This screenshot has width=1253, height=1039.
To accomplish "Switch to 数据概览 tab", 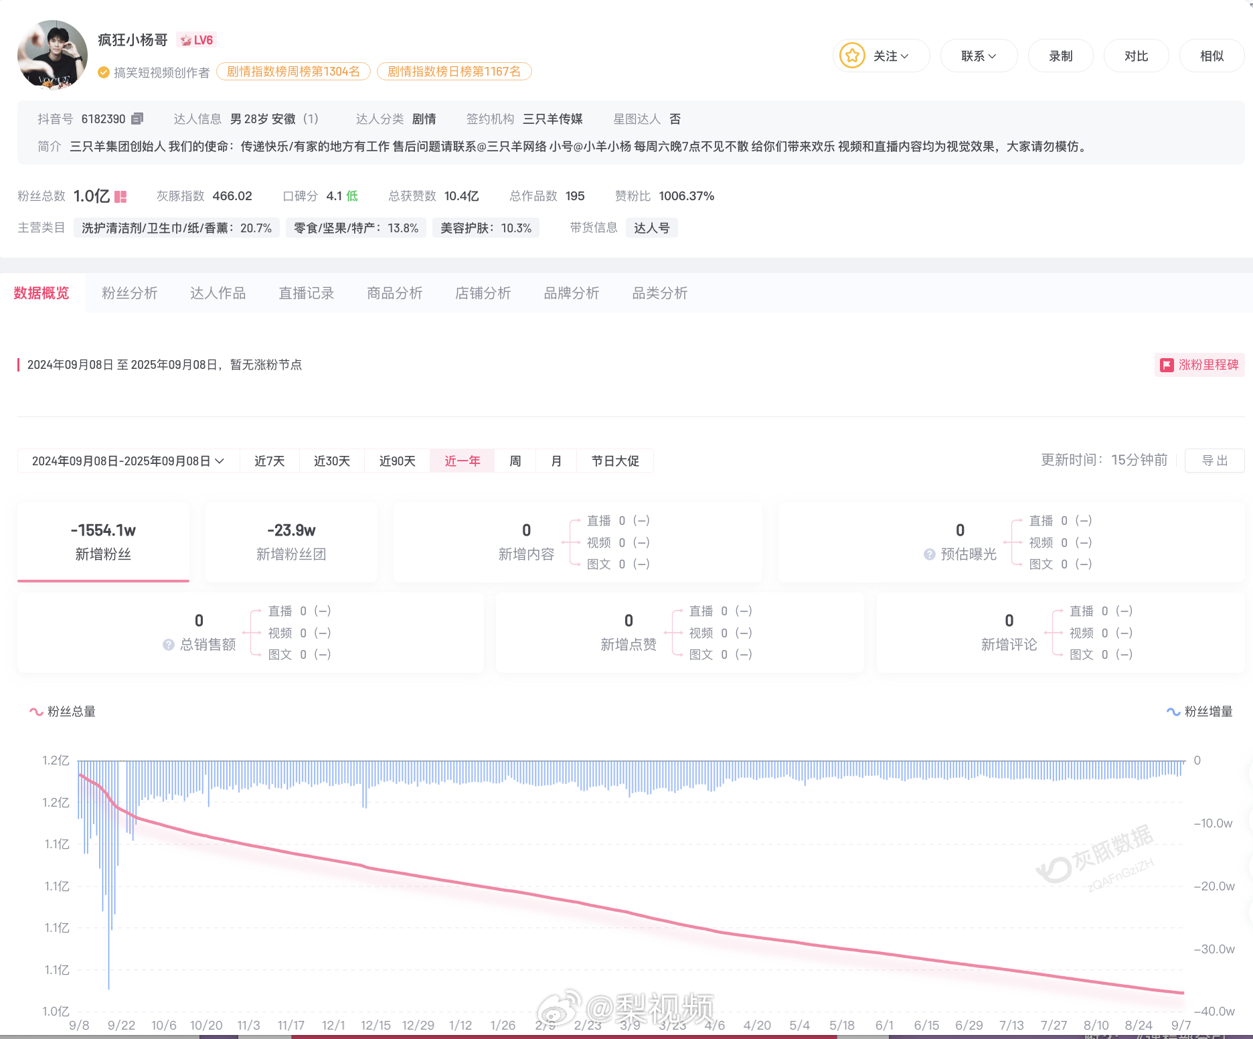I will (41, 293).
